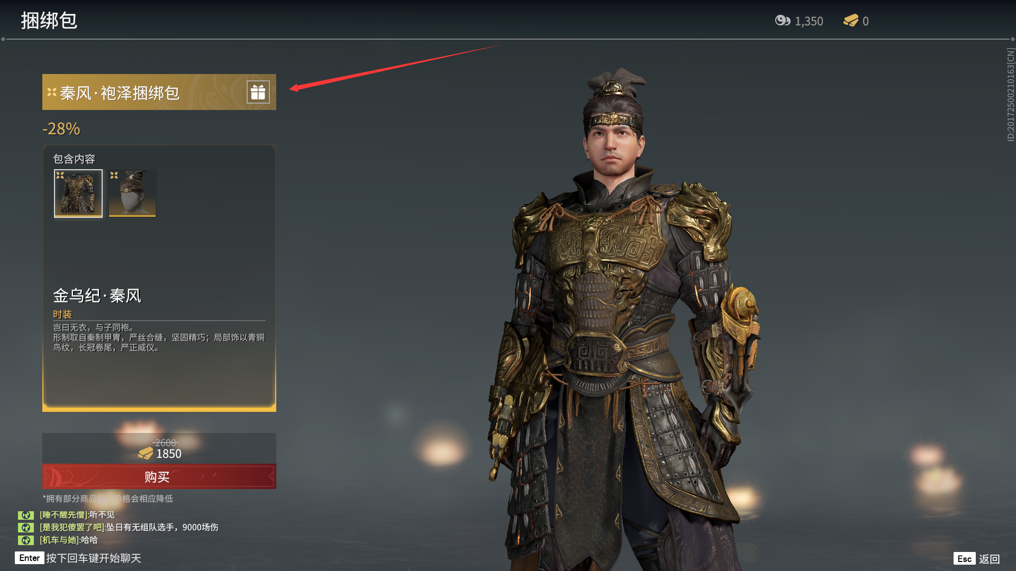Viewport: 1016px width, 571px height.
Task: Click the gold ingot icon beside 1850
Action: 146,454
